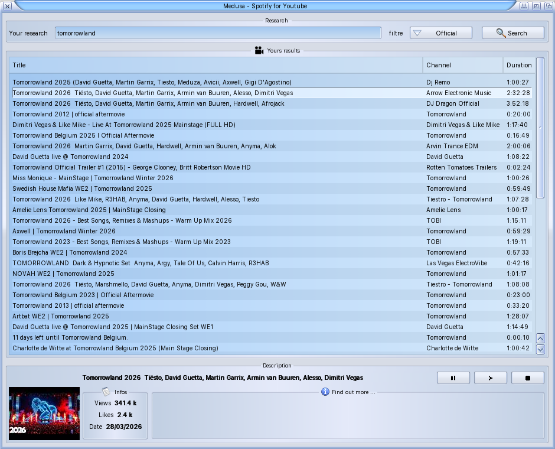Select 'Dimitri Vegas & Like Mike - Live At Tomorrowland 2025 Mainstage'
The height and width of the screenshot is (449, 555).
click(272, 125)
